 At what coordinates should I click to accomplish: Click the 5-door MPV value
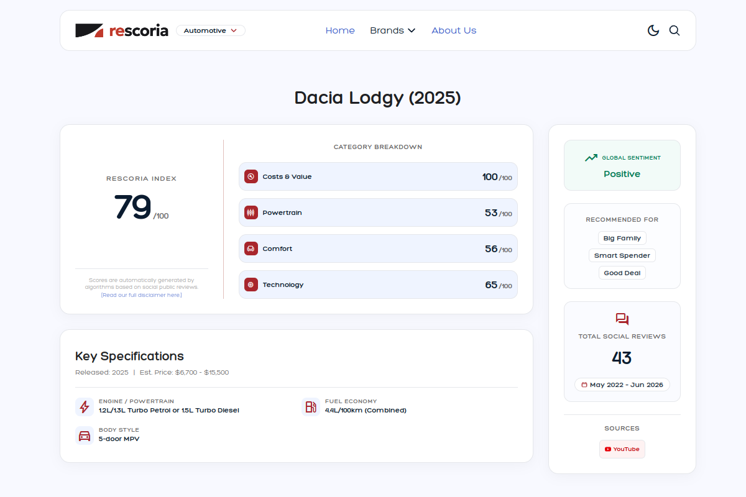click(119, 439)
